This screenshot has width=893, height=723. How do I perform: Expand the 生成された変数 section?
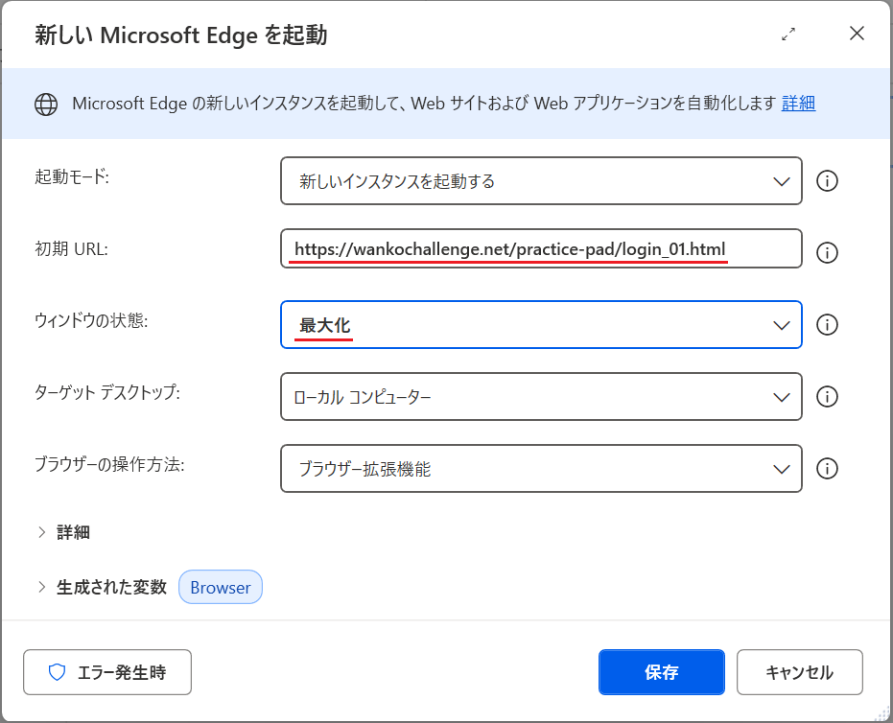[102, 587]
